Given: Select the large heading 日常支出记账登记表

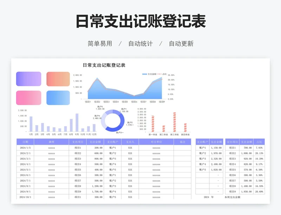Looking at the screenshot, I should tap(141, 21).
